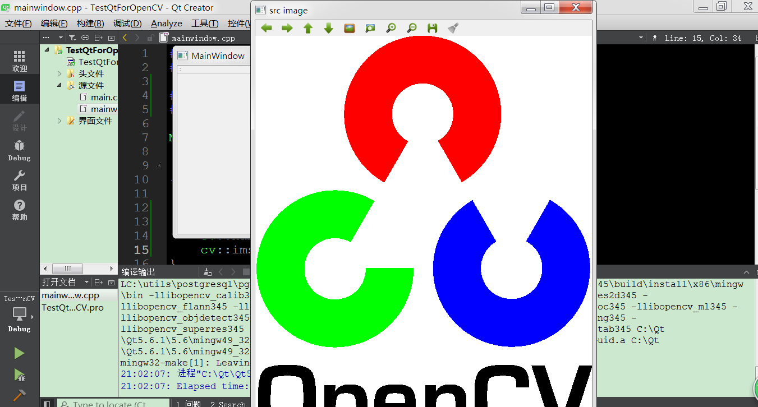The height and width of the screenshot is (407, 758).
Task: Switch to Edit (编辑) mode
Action: 20,91
